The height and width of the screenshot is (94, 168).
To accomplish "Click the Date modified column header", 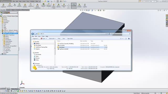I will point(83,41).
